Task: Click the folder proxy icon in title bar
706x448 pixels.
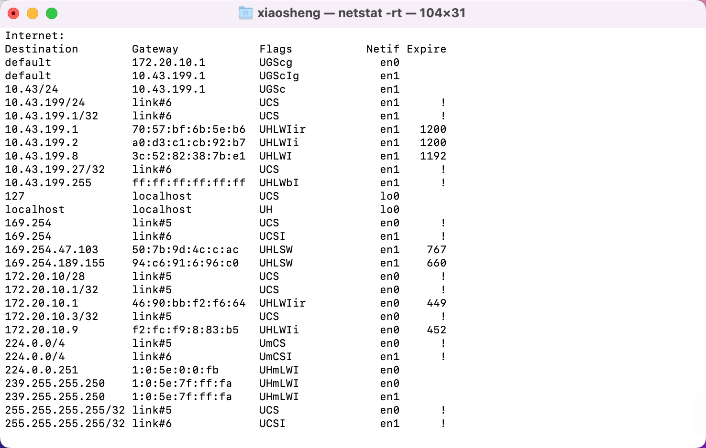Action: (x=245, y=13)
